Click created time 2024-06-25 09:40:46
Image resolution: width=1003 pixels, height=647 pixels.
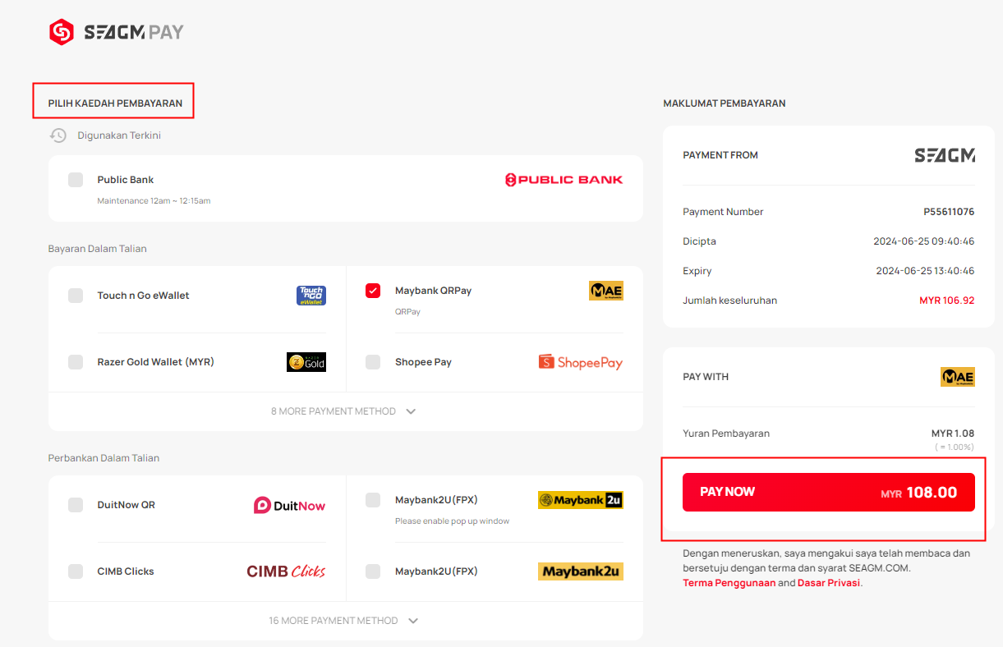[924, 241]
